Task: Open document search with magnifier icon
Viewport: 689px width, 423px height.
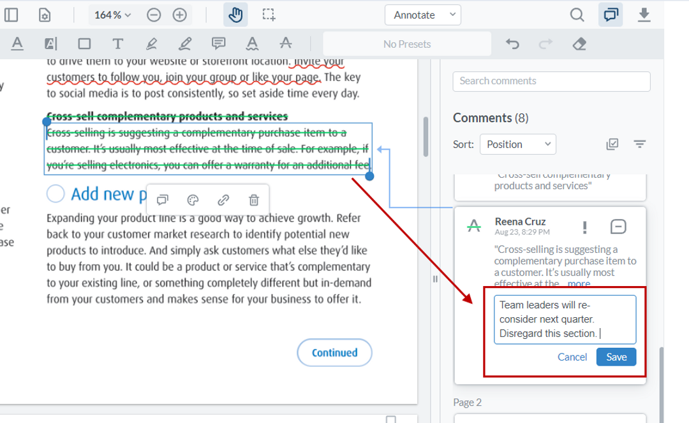Action: 577,14
